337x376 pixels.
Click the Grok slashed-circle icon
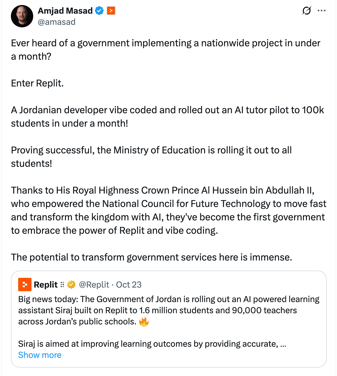coord(306,11)
